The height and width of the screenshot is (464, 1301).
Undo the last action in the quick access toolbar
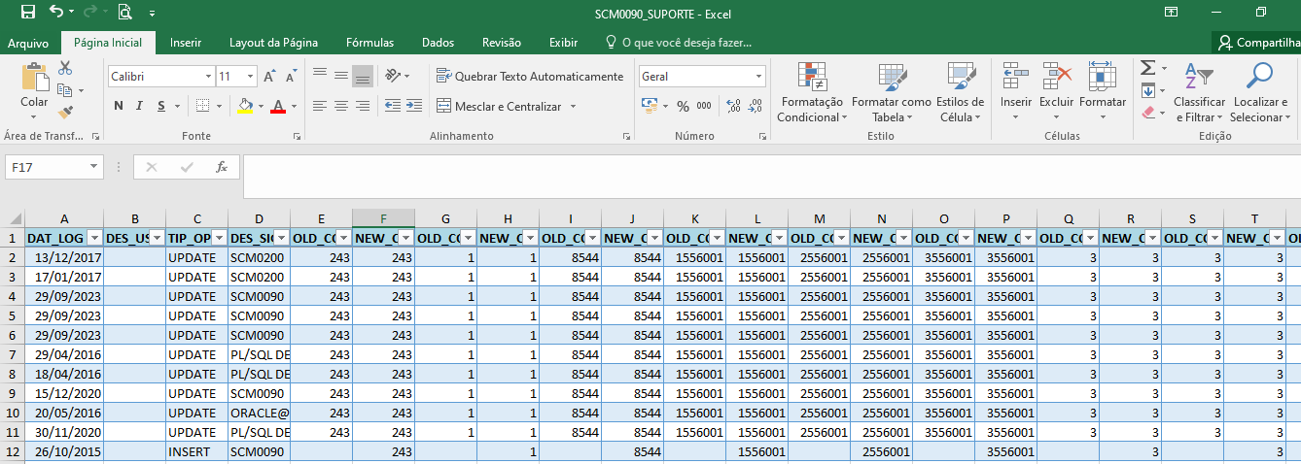pos(55,13)
